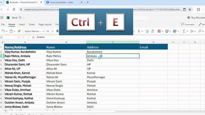Close the Excel Consolidate - Video tab
Screen dimensions: 205x115
tap(82, 2)
